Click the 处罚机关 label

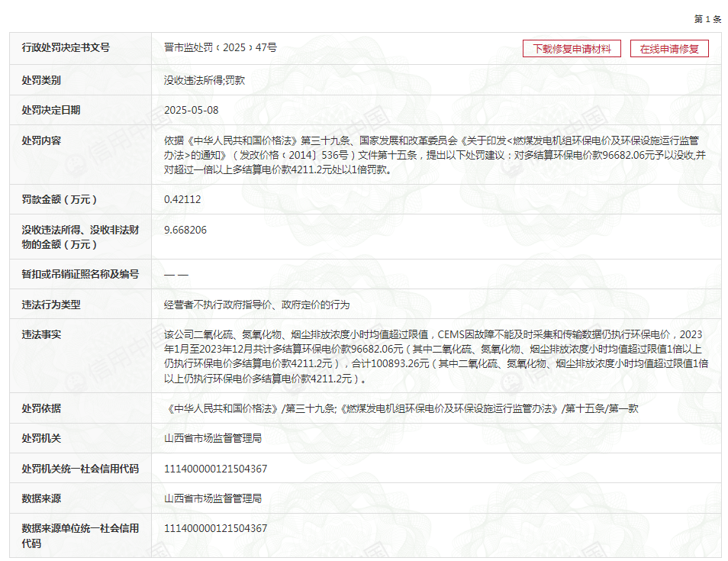pyautogui.click(x=41, y=438)
